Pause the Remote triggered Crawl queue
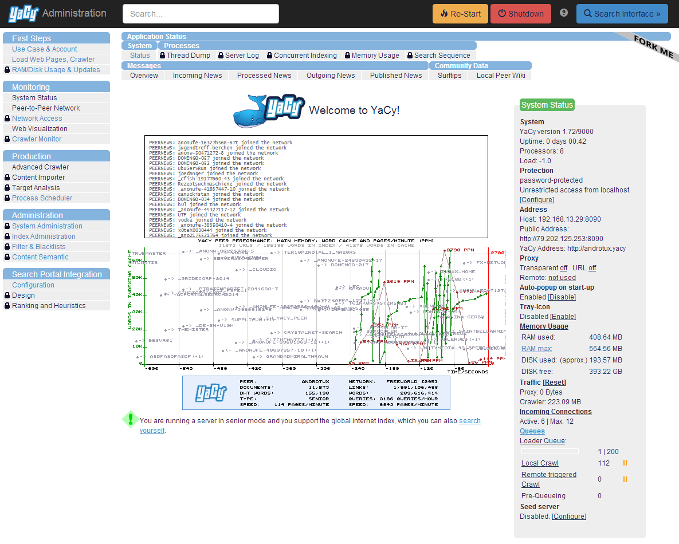679x544 pixels. (625, 479)
